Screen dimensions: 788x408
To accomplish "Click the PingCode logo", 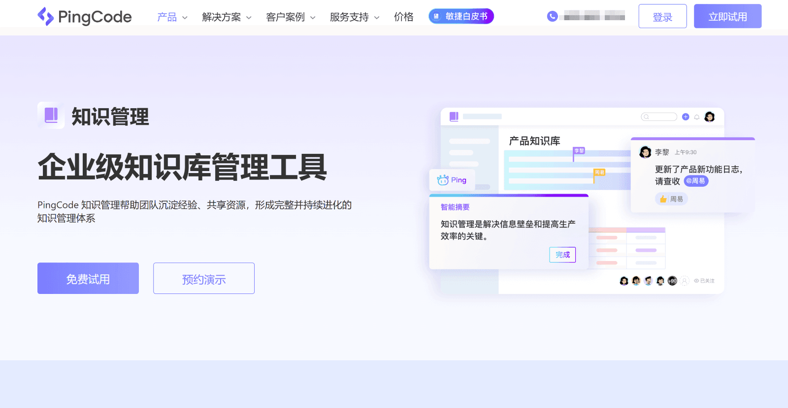I will tap(85, 17).
